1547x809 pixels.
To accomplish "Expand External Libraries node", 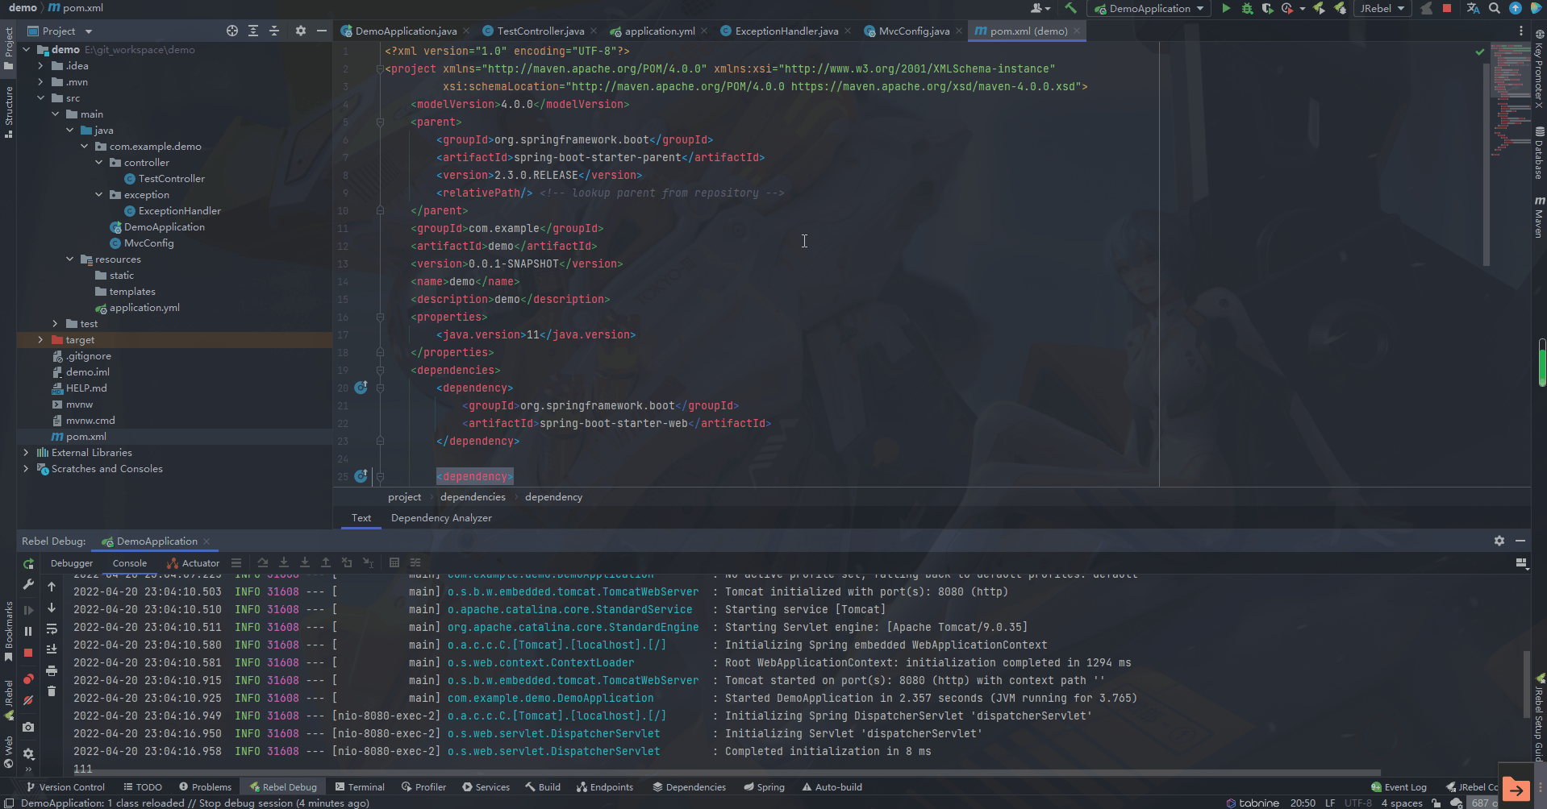I will (26, 453).
